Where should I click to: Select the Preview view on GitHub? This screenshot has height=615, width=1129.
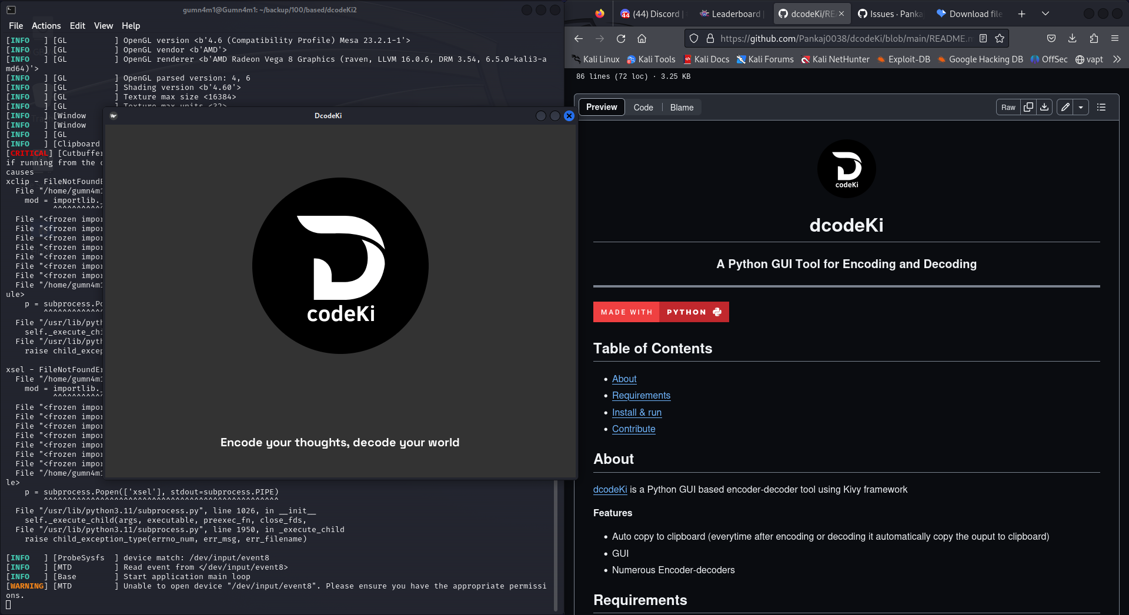[x=602, y=107]
